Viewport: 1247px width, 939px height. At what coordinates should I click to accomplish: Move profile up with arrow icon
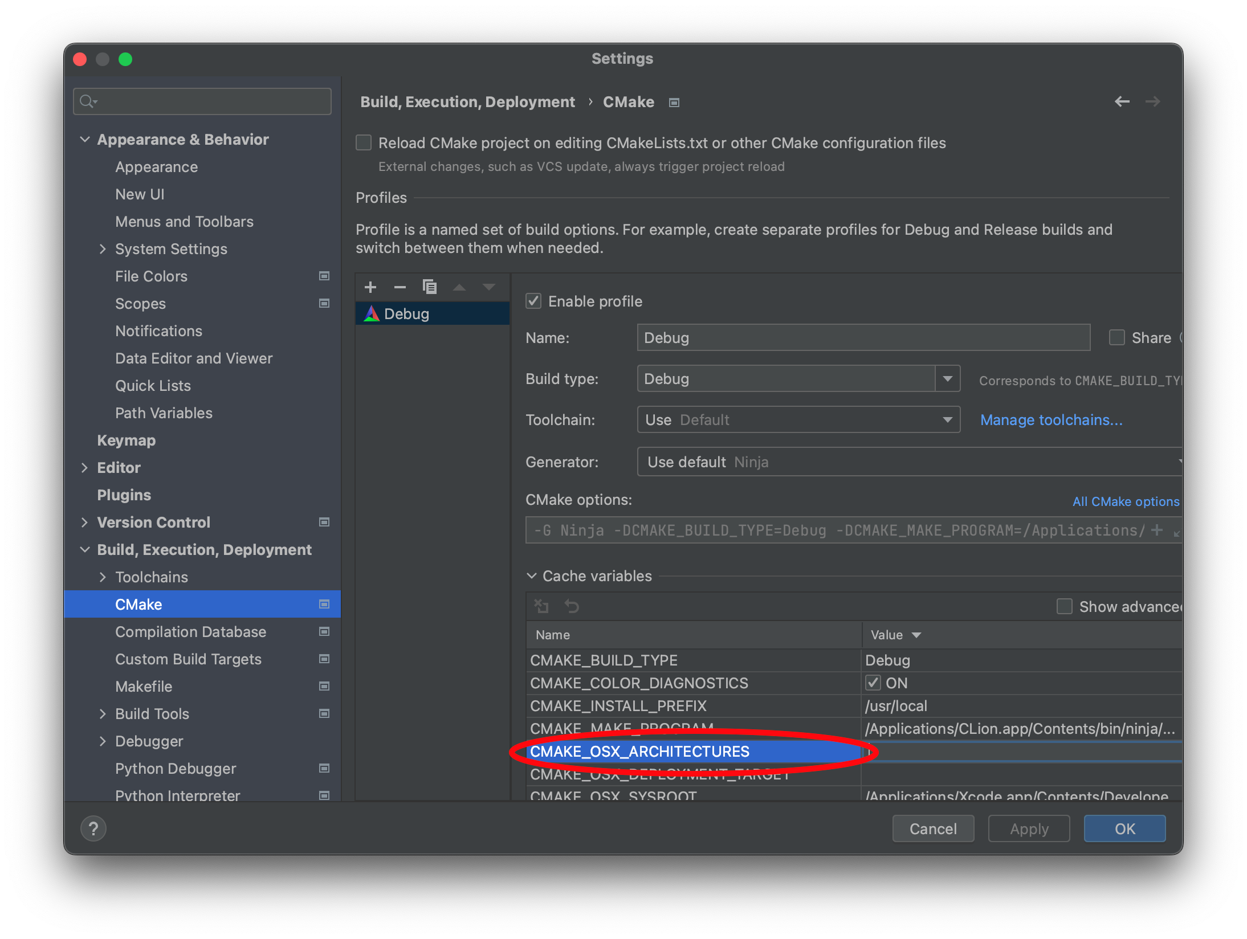click(459, 287)
